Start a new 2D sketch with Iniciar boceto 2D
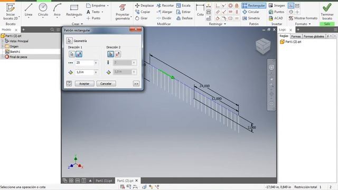338x190 pixels. click(11, 12)
